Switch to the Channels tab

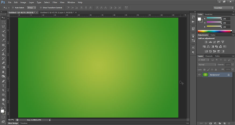click(x=209, y=56)
